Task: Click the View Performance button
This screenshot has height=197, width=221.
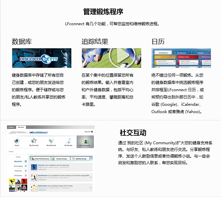Action: tap(40, 159)
